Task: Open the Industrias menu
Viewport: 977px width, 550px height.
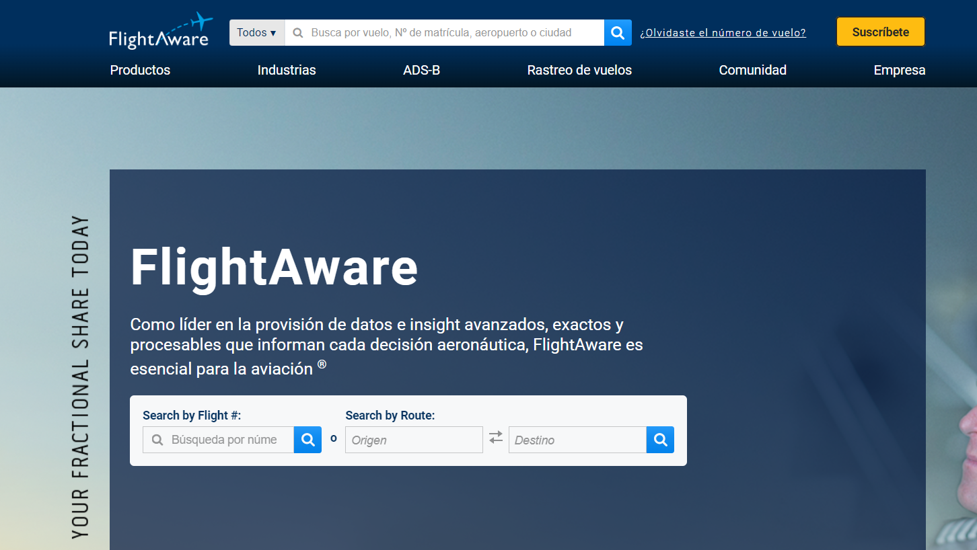Action: (287, 70)
